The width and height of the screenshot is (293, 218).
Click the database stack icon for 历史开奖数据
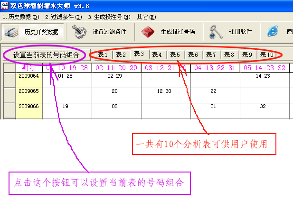pyautogui.click(x=11, y=32)
